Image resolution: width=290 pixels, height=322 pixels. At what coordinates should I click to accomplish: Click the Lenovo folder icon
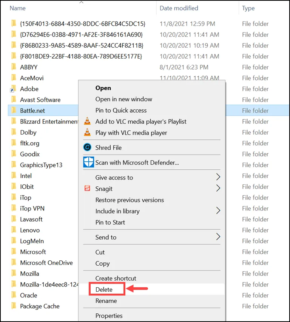click(14, 230)
